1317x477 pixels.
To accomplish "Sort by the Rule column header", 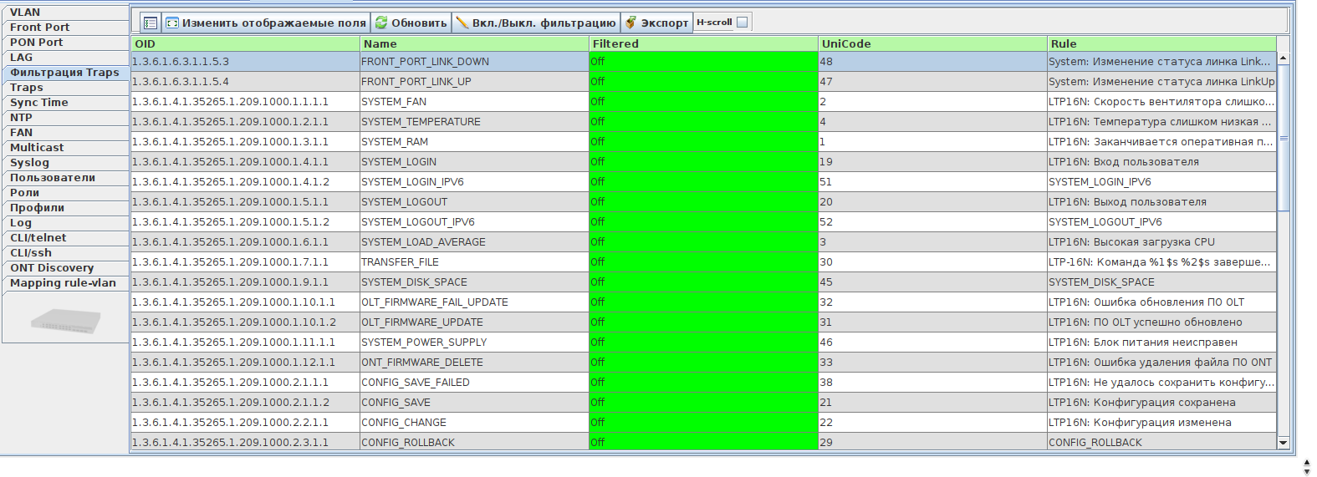I will point(1161,43).
